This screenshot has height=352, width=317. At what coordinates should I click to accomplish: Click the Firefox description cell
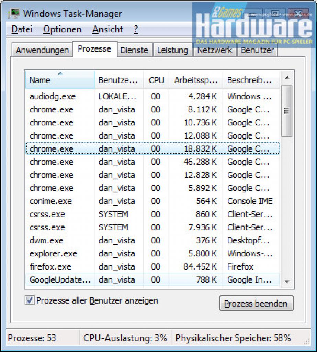[240, 266]
